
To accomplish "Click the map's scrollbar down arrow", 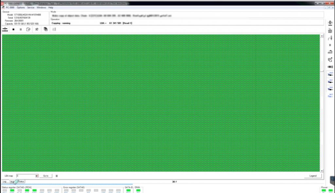I will coord(322,170).
